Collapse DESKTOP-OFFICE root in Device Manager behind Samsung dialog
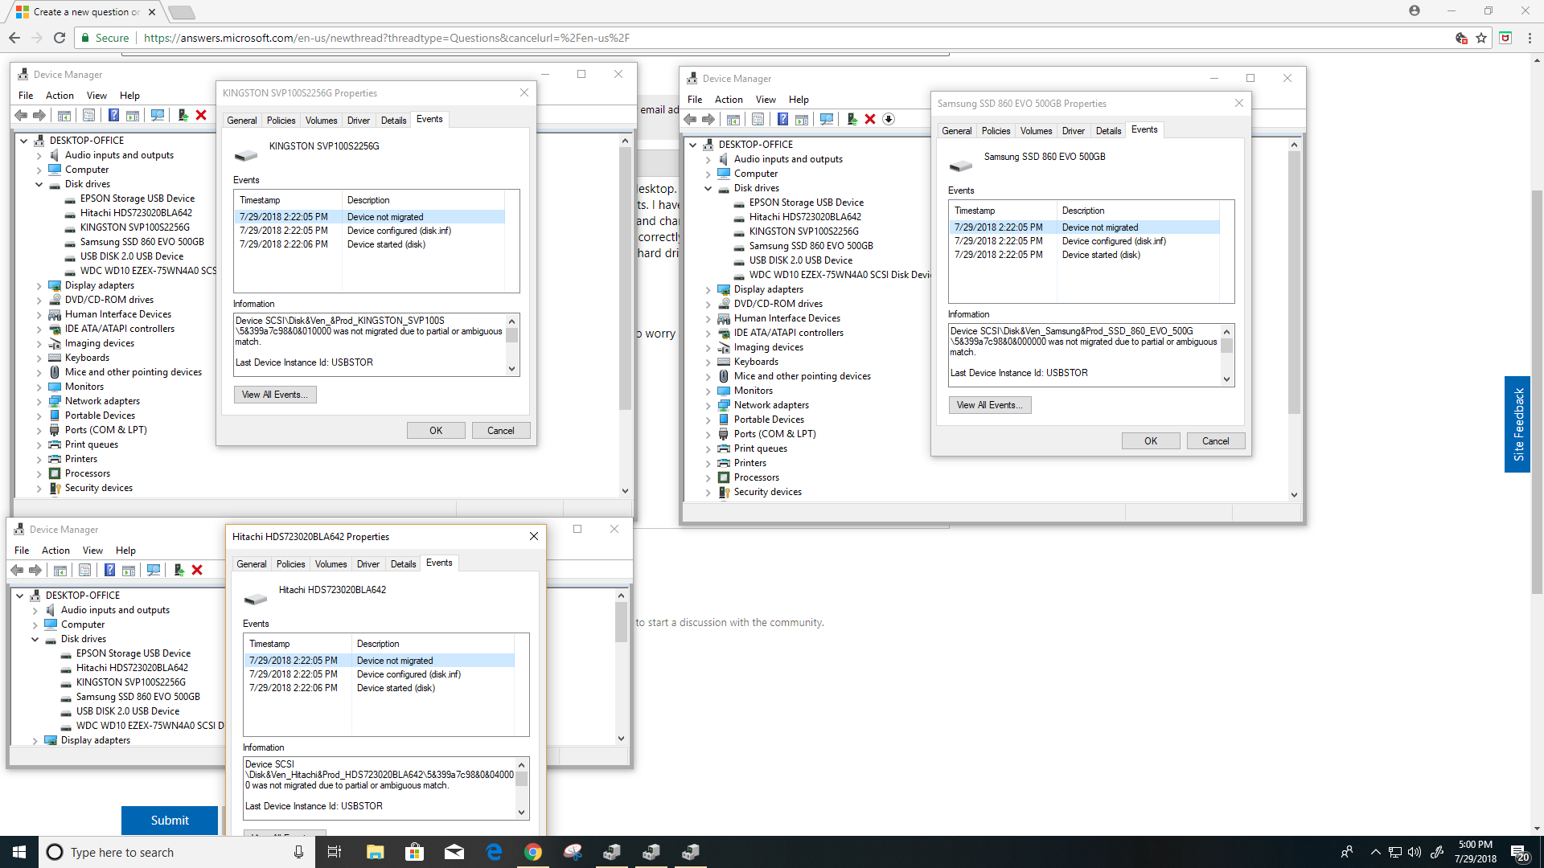The height and width of the screenshot is (868, 1544). (692, 145)
